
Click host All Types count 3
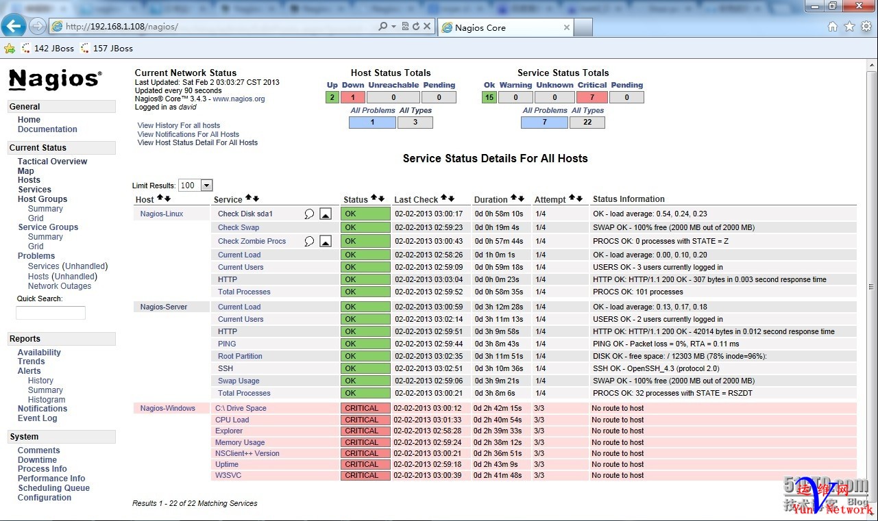415,123
